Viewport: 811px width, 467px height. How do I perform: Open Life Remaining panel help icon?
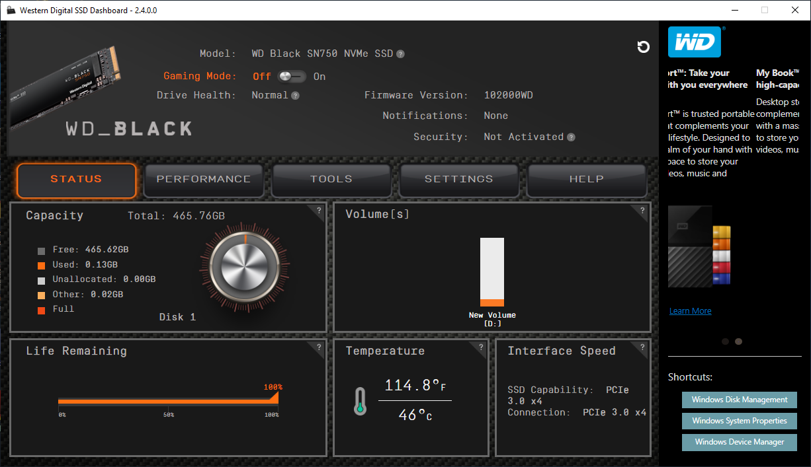click(x=319, y=347)
